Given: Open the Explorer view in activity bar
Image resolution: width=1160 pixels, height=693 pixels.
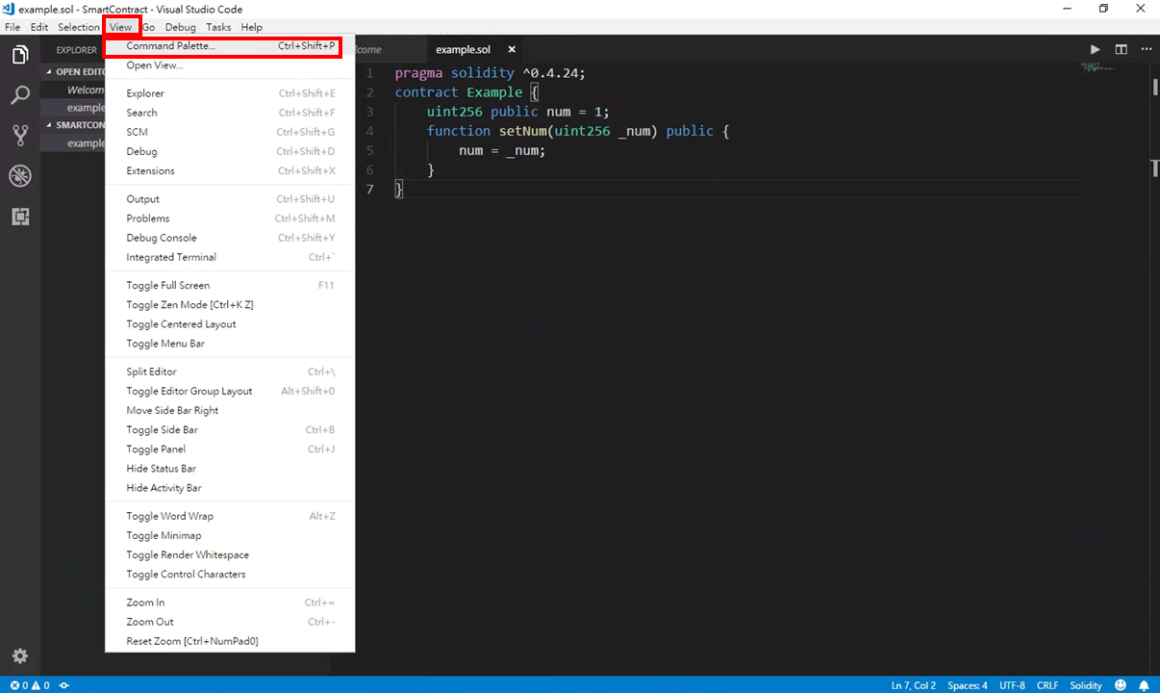Looking at the screenshot, I should point(19,55).
